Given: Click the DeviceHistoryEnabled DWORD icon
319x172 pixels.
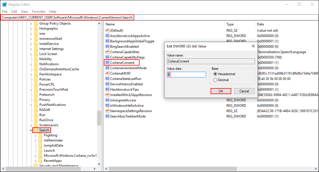Looking at the screenshot, I should coord(107,84).
